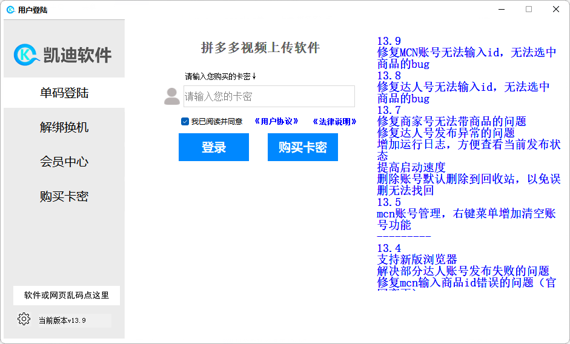The image size is (570, 344).
Task: Click changelog version 13.5 heading
Action: (x=389, y=202)
